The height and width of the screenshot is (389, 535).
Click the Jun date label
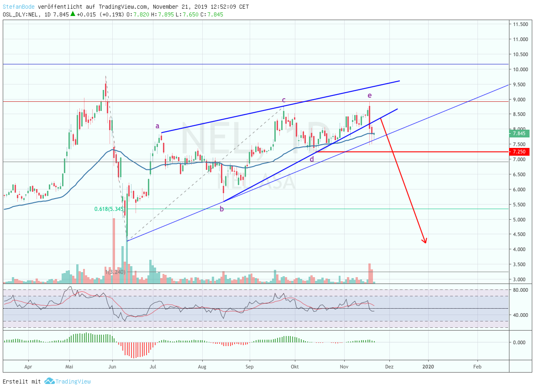pyautogui.click(x=112, y=367)
